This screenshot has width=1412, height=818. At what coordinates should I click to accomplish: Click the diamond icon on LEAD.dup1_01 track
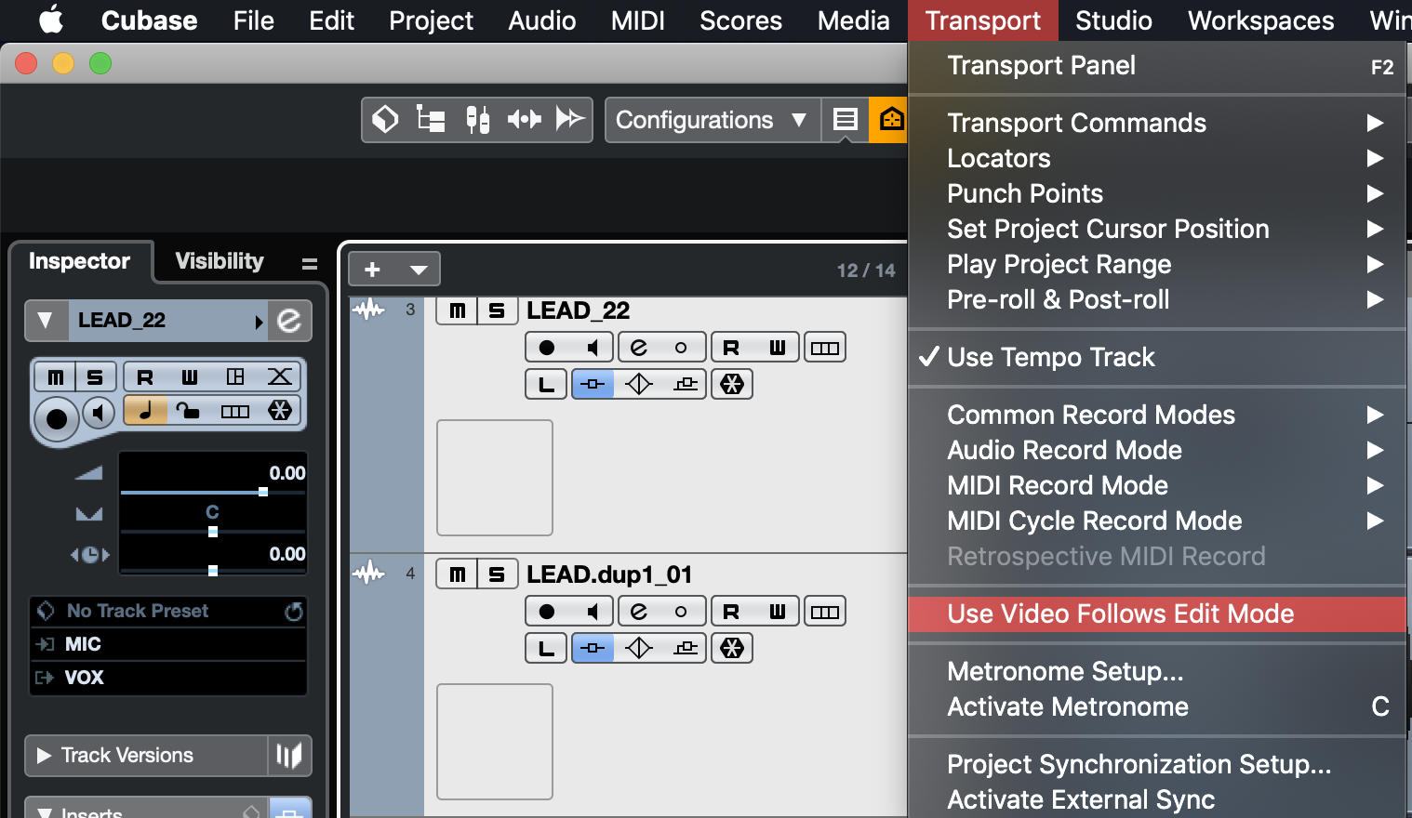tap(639, 648)
